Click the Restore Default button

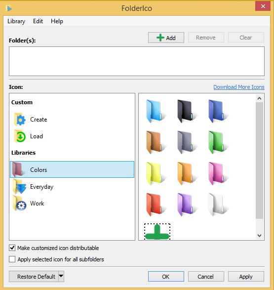coord(34,276)
